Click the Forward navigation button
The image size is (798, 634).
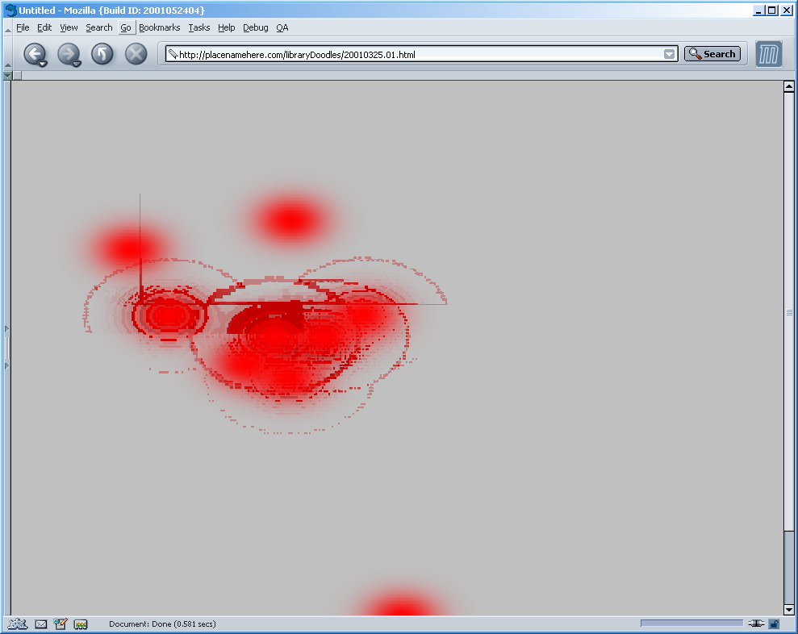click(x=67, y=53)
